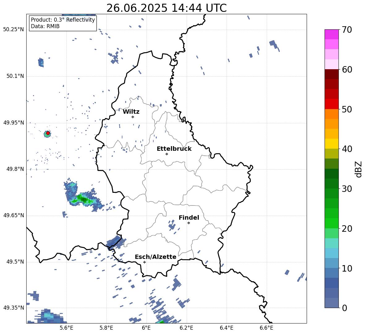Viewport: 366px width, 334px height.
Task: Click the Esch/Alzette station cross marker
Action: pos(144,262)
